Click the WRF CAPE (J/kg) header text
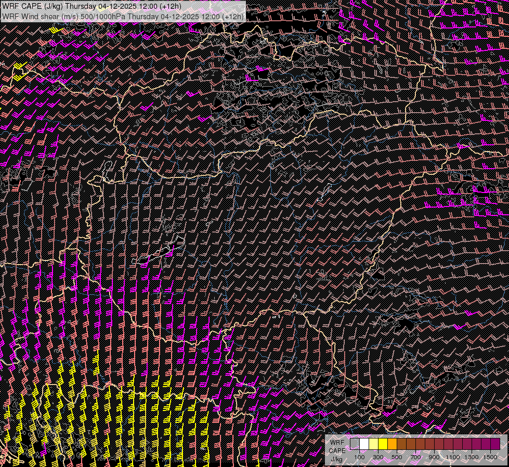509x467 pixels. [32, 7]
